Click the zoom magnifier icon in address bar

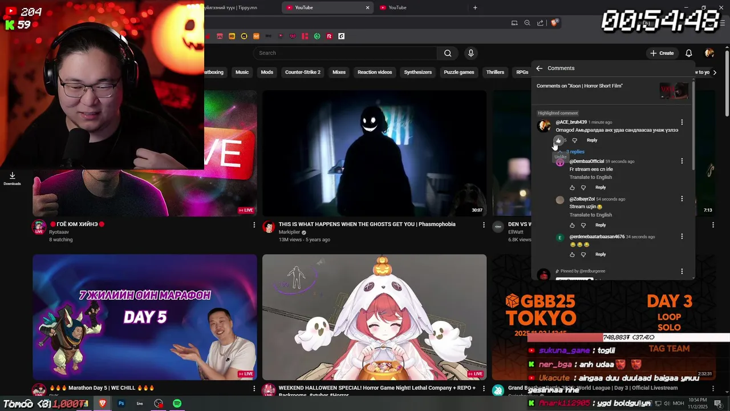coord(527,23)
